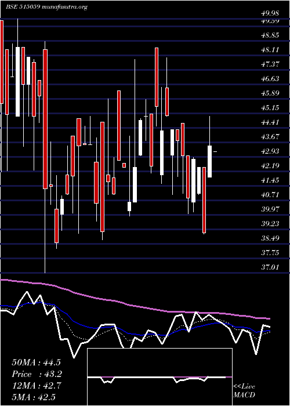Click the 43.67 price axis label
The height and width of the screenshot is (406, 290).
click(x=271, y=137)
